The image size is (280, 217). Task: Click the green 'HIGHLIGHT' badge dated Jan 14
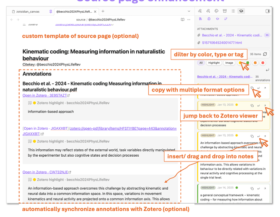(x=208, y=187)
